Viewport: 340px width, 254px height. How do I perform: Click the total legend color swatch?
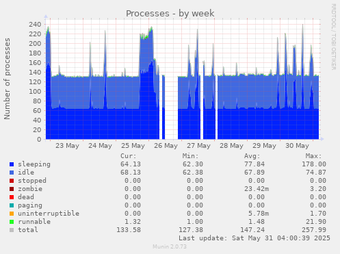[x=12, y=230]
